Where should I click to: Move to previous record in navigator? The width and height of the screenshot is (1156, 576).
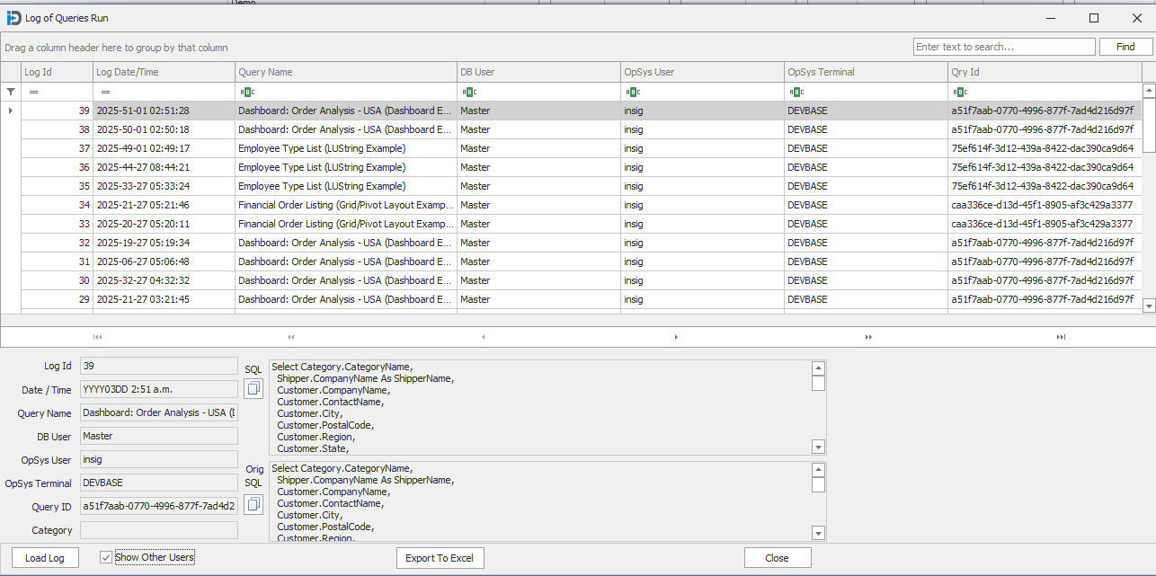(484, 337)
